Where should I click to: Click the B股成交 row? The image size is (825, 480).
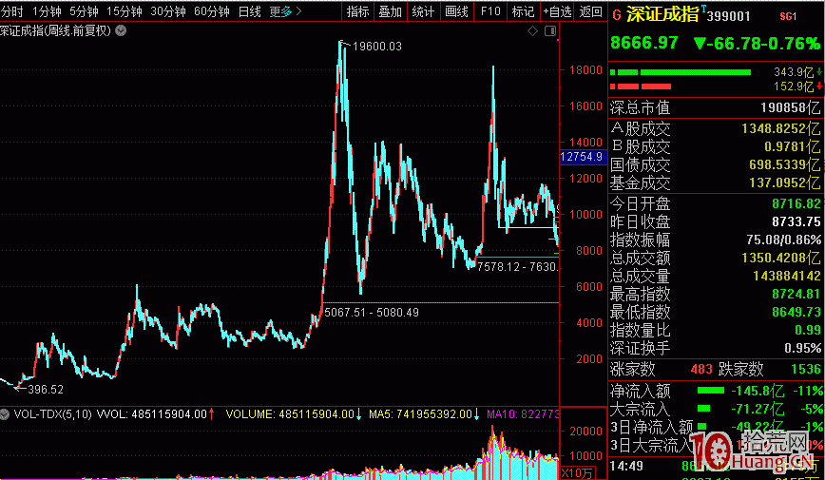[716, 146]
